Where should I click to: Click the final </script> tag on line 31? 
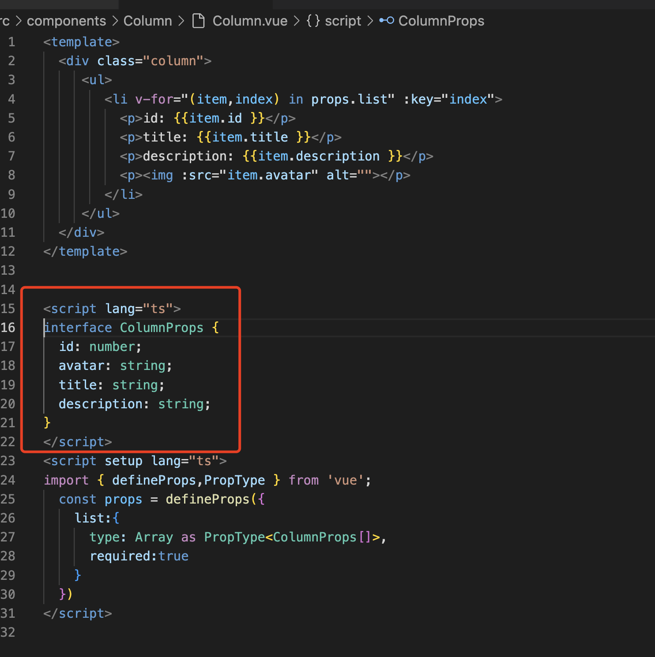[78, 613]
